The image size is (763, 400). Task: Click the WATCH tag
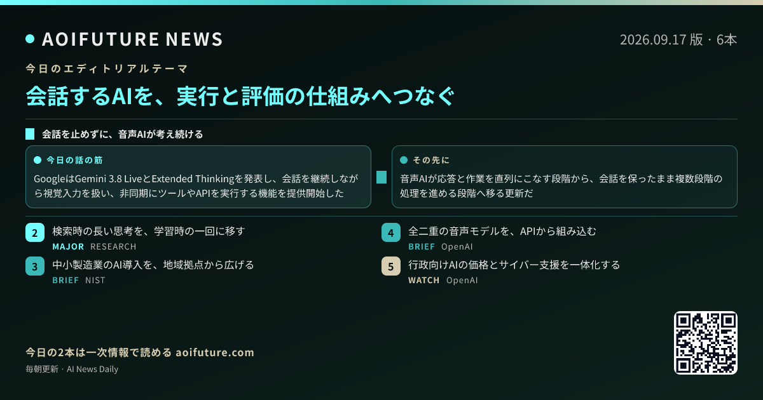424,280
